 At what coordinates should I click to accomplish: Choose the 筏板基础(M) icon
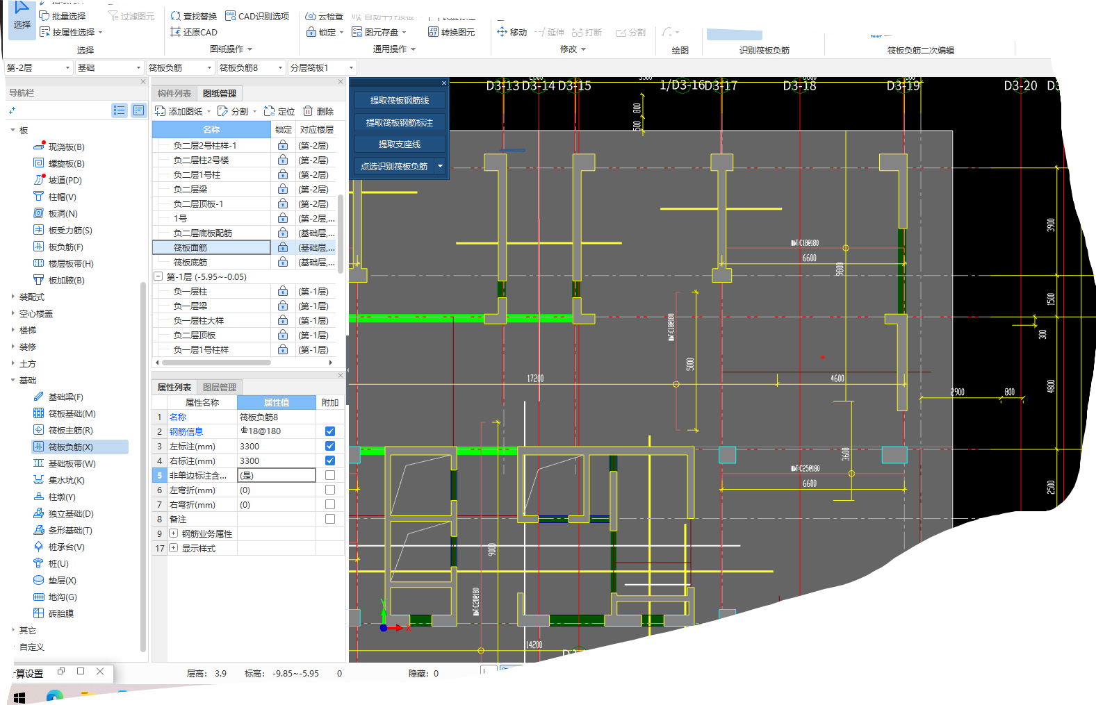pyautogui.click(x=38, y=413)
